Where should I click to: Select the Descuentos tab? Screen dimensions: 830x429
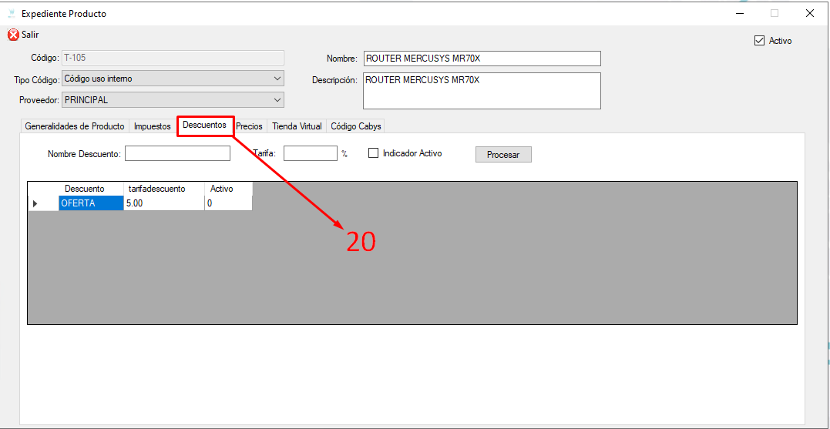205,126
